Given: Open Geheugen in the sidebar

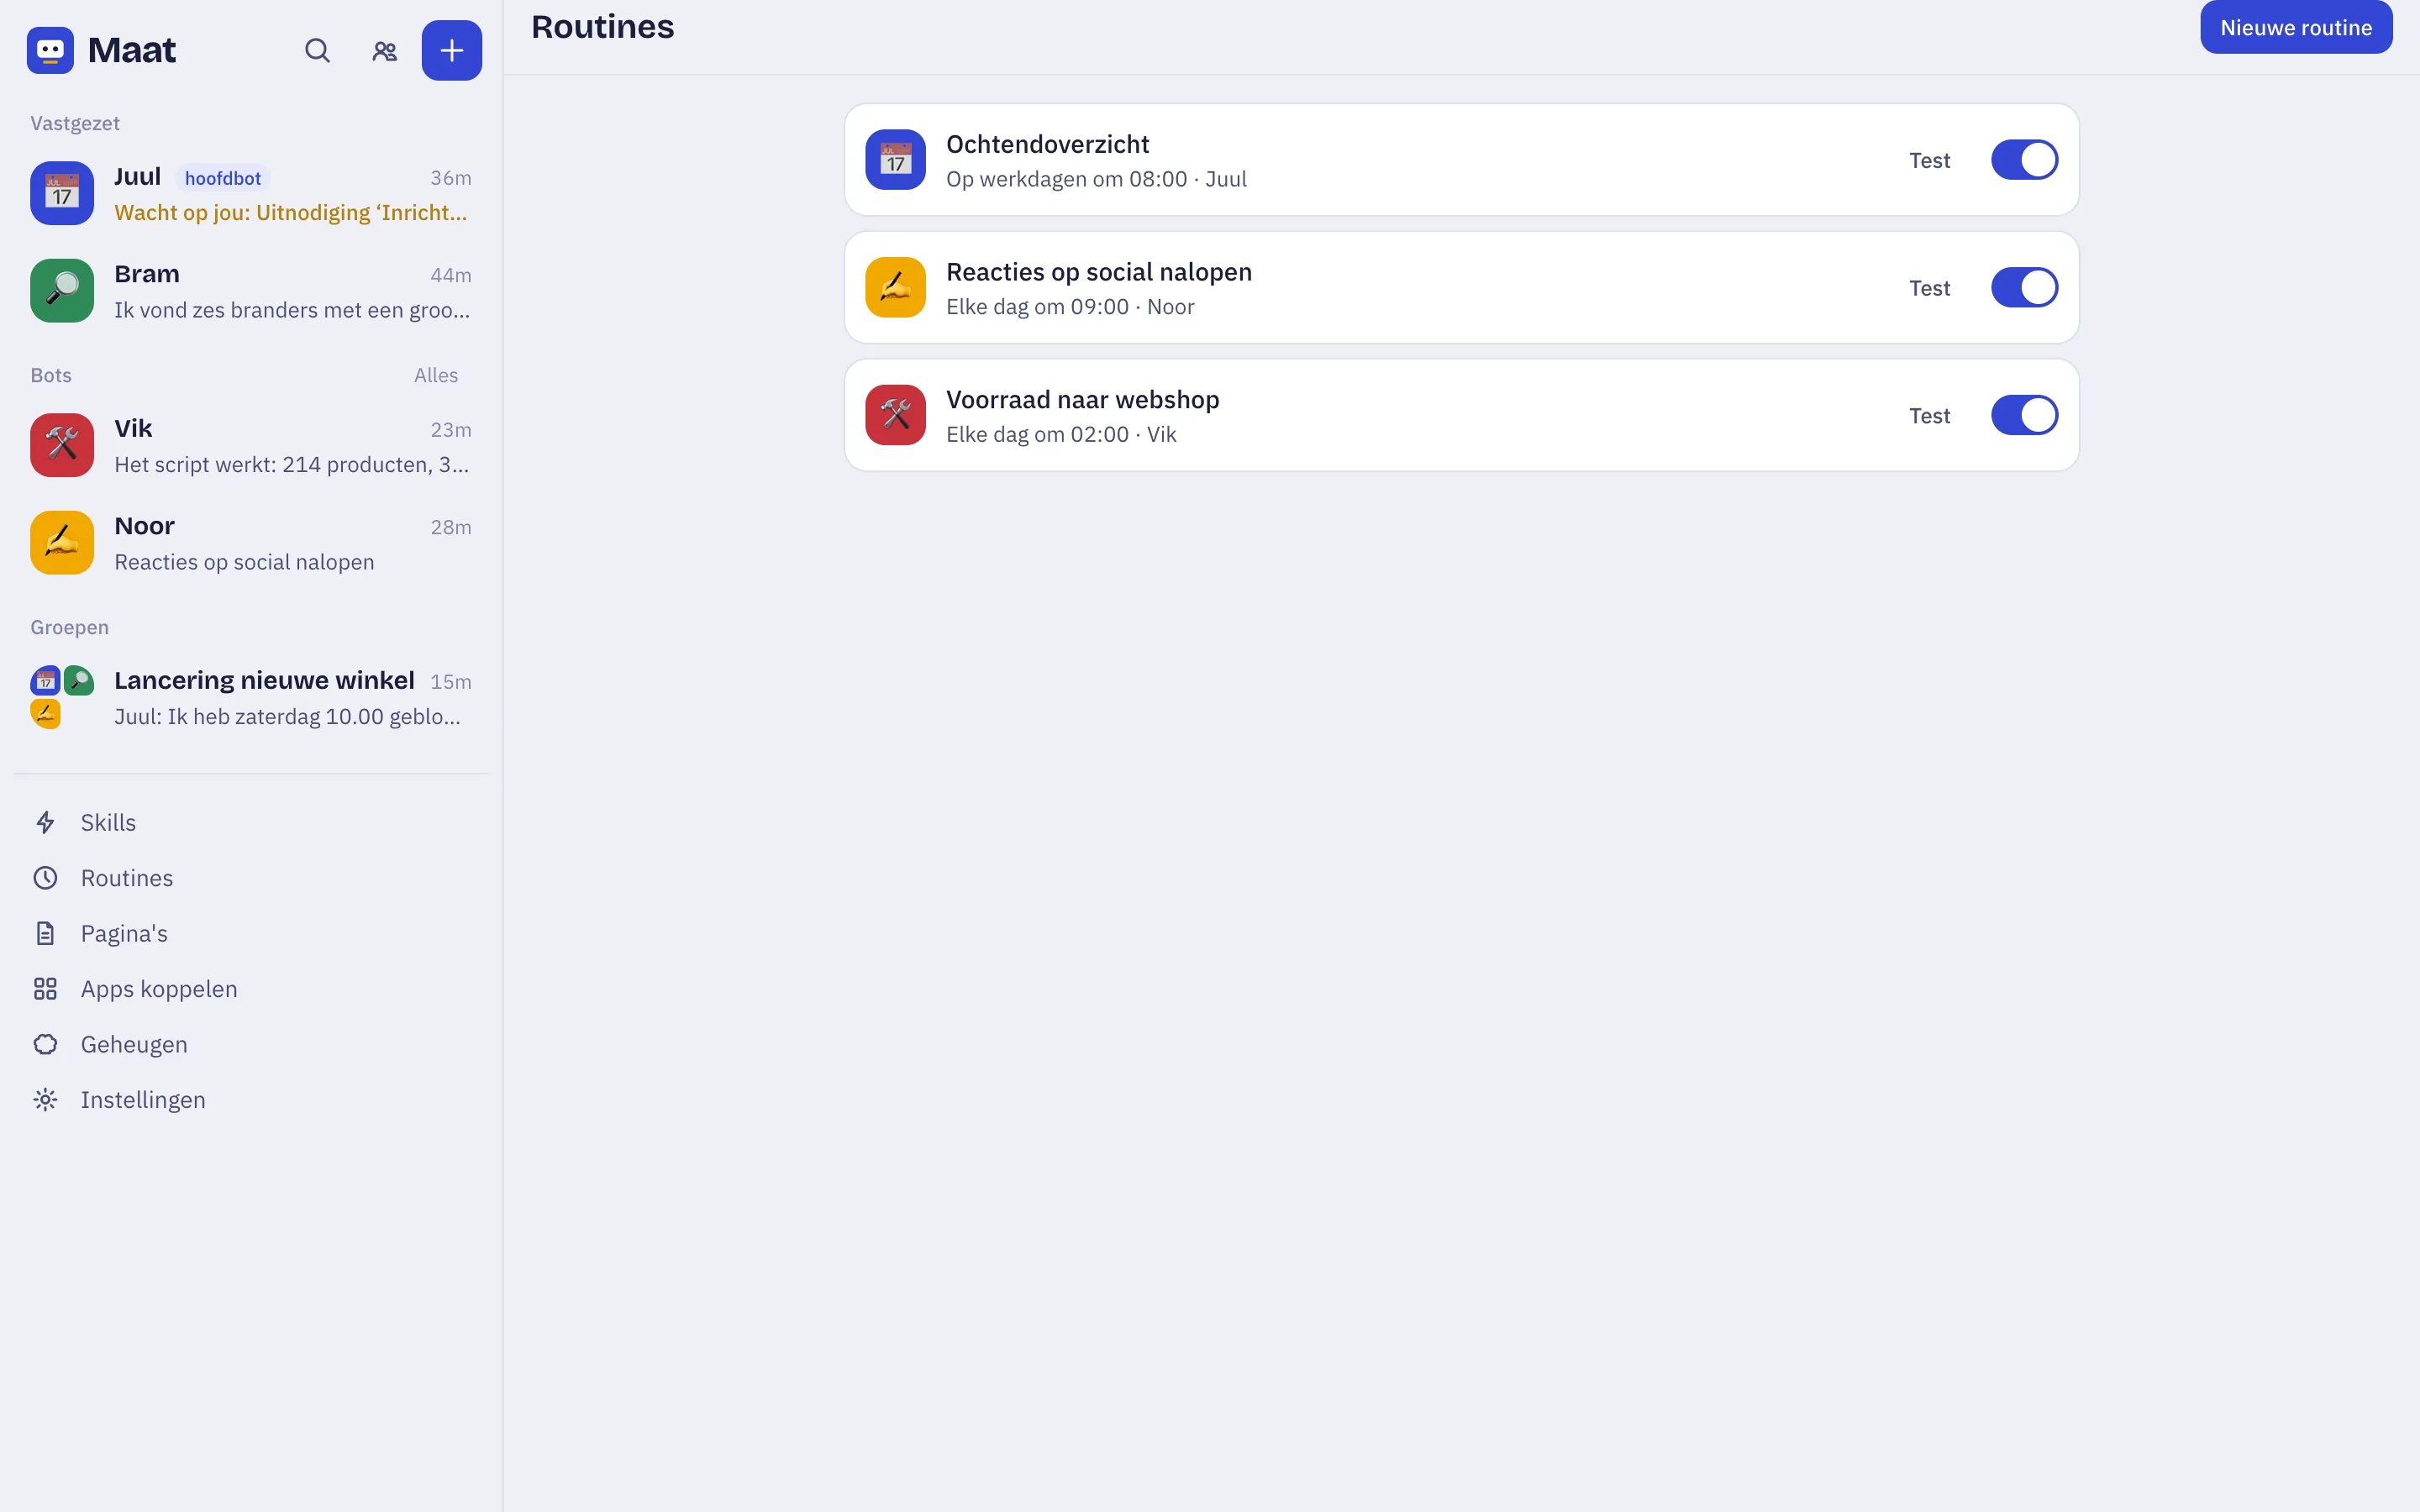Looking at the screenshot, I should (x=250, y=1044).
